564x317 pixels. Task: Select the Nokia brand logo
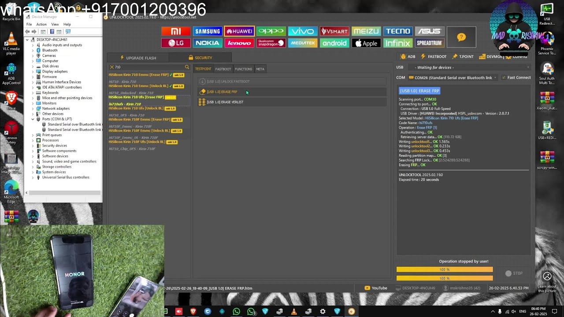(208, 43)
